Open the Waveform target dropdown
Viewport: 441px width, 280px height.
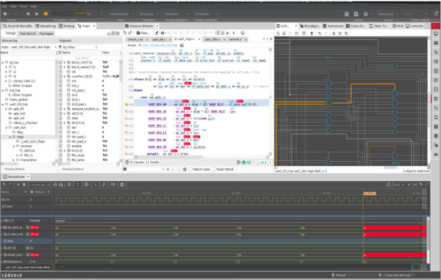tap(176, 14)
